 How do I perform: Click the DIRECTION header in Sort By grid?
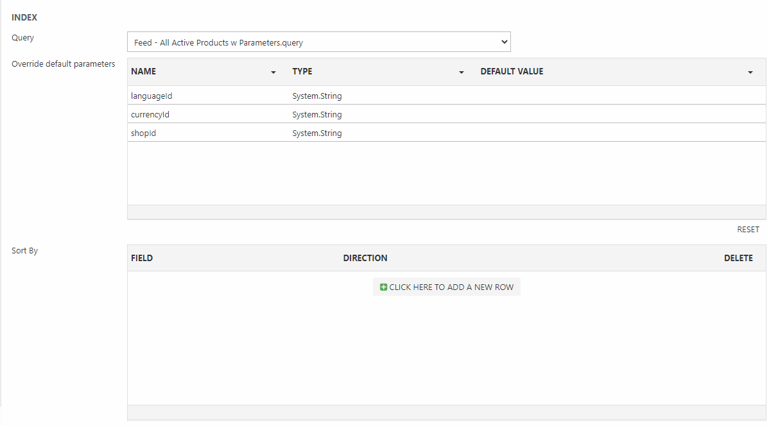click(x=365, y=258)
